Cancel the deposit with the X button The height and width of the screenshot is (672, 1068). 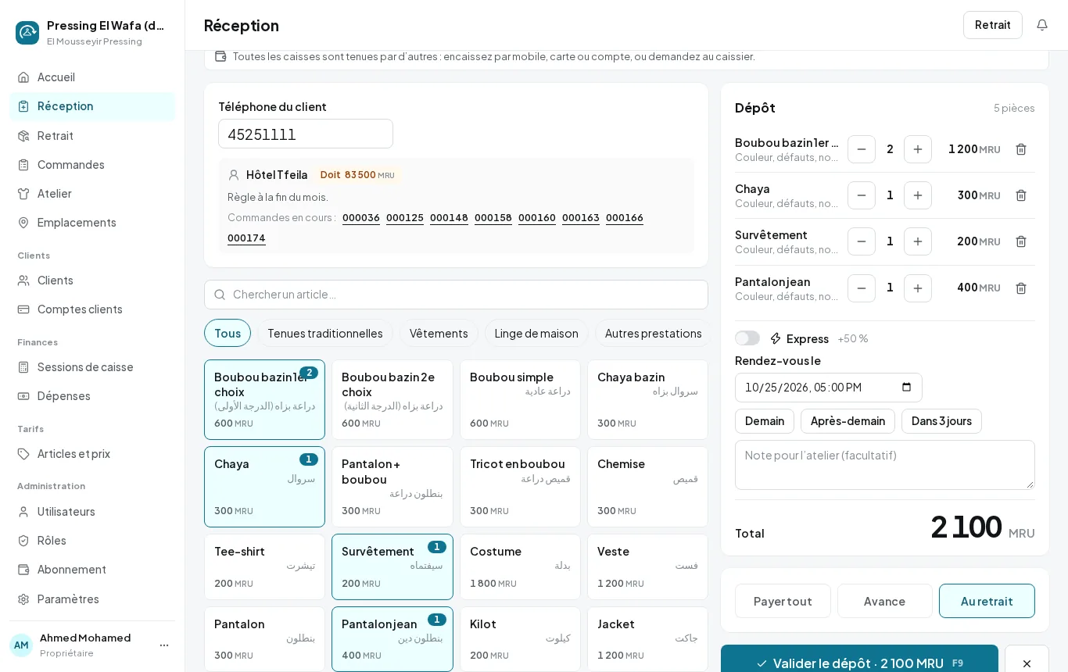point(1027,663)
